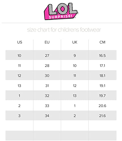This screenshot has height=141, width=122.
Task: Click US size 13 cell
Action: pyautogui.click(x=19, y=86)
